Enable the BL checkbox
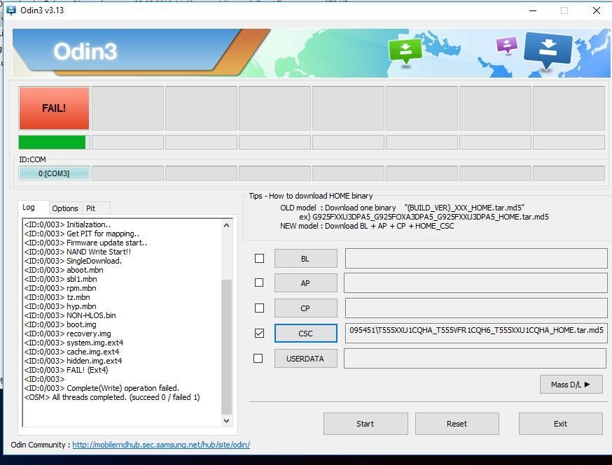Image resolution: width=612 pixels, height=465 pixels. point(259,259)
